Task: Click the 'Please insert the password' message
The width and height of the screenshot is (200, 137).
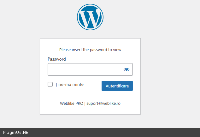Action: (x=90, y=50)
